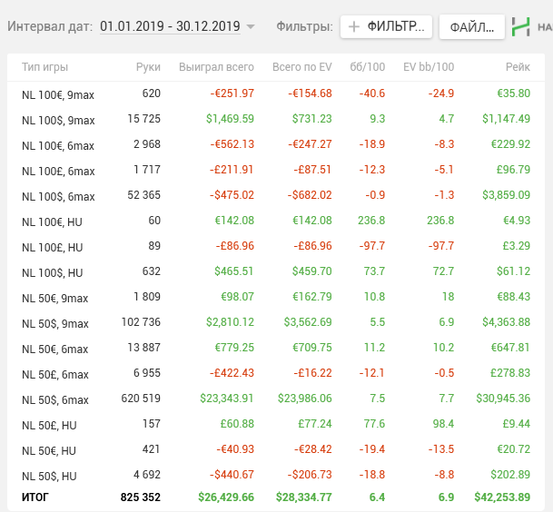Click the green H logo icon
This screenshot has height=512, width=553.
tap(521, 27)
